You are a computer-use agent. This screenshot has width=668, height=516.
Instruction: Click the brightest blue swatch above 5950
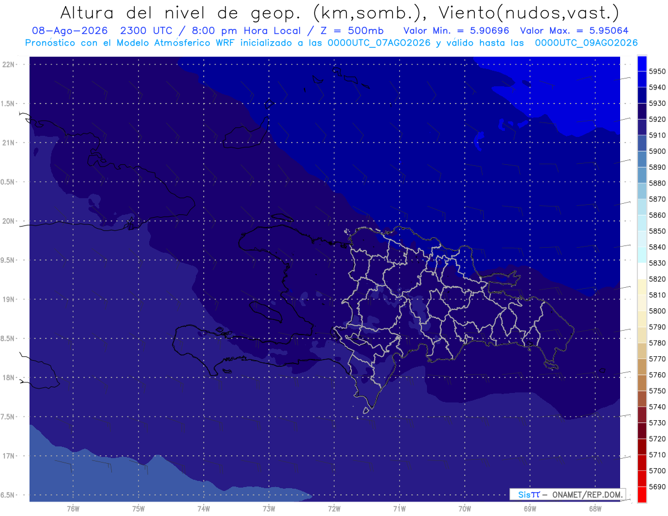coord(642,63)
